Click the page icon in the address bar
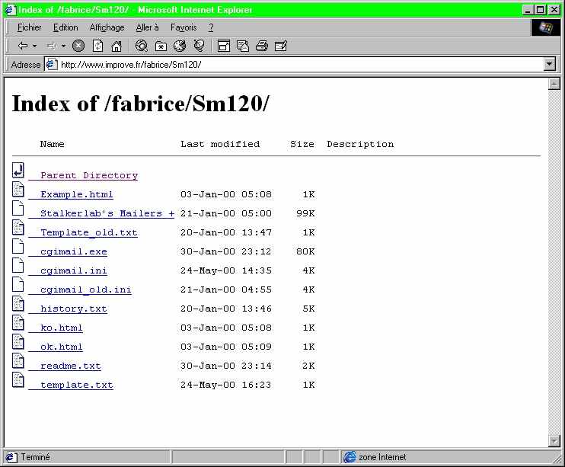 [52, 65]
